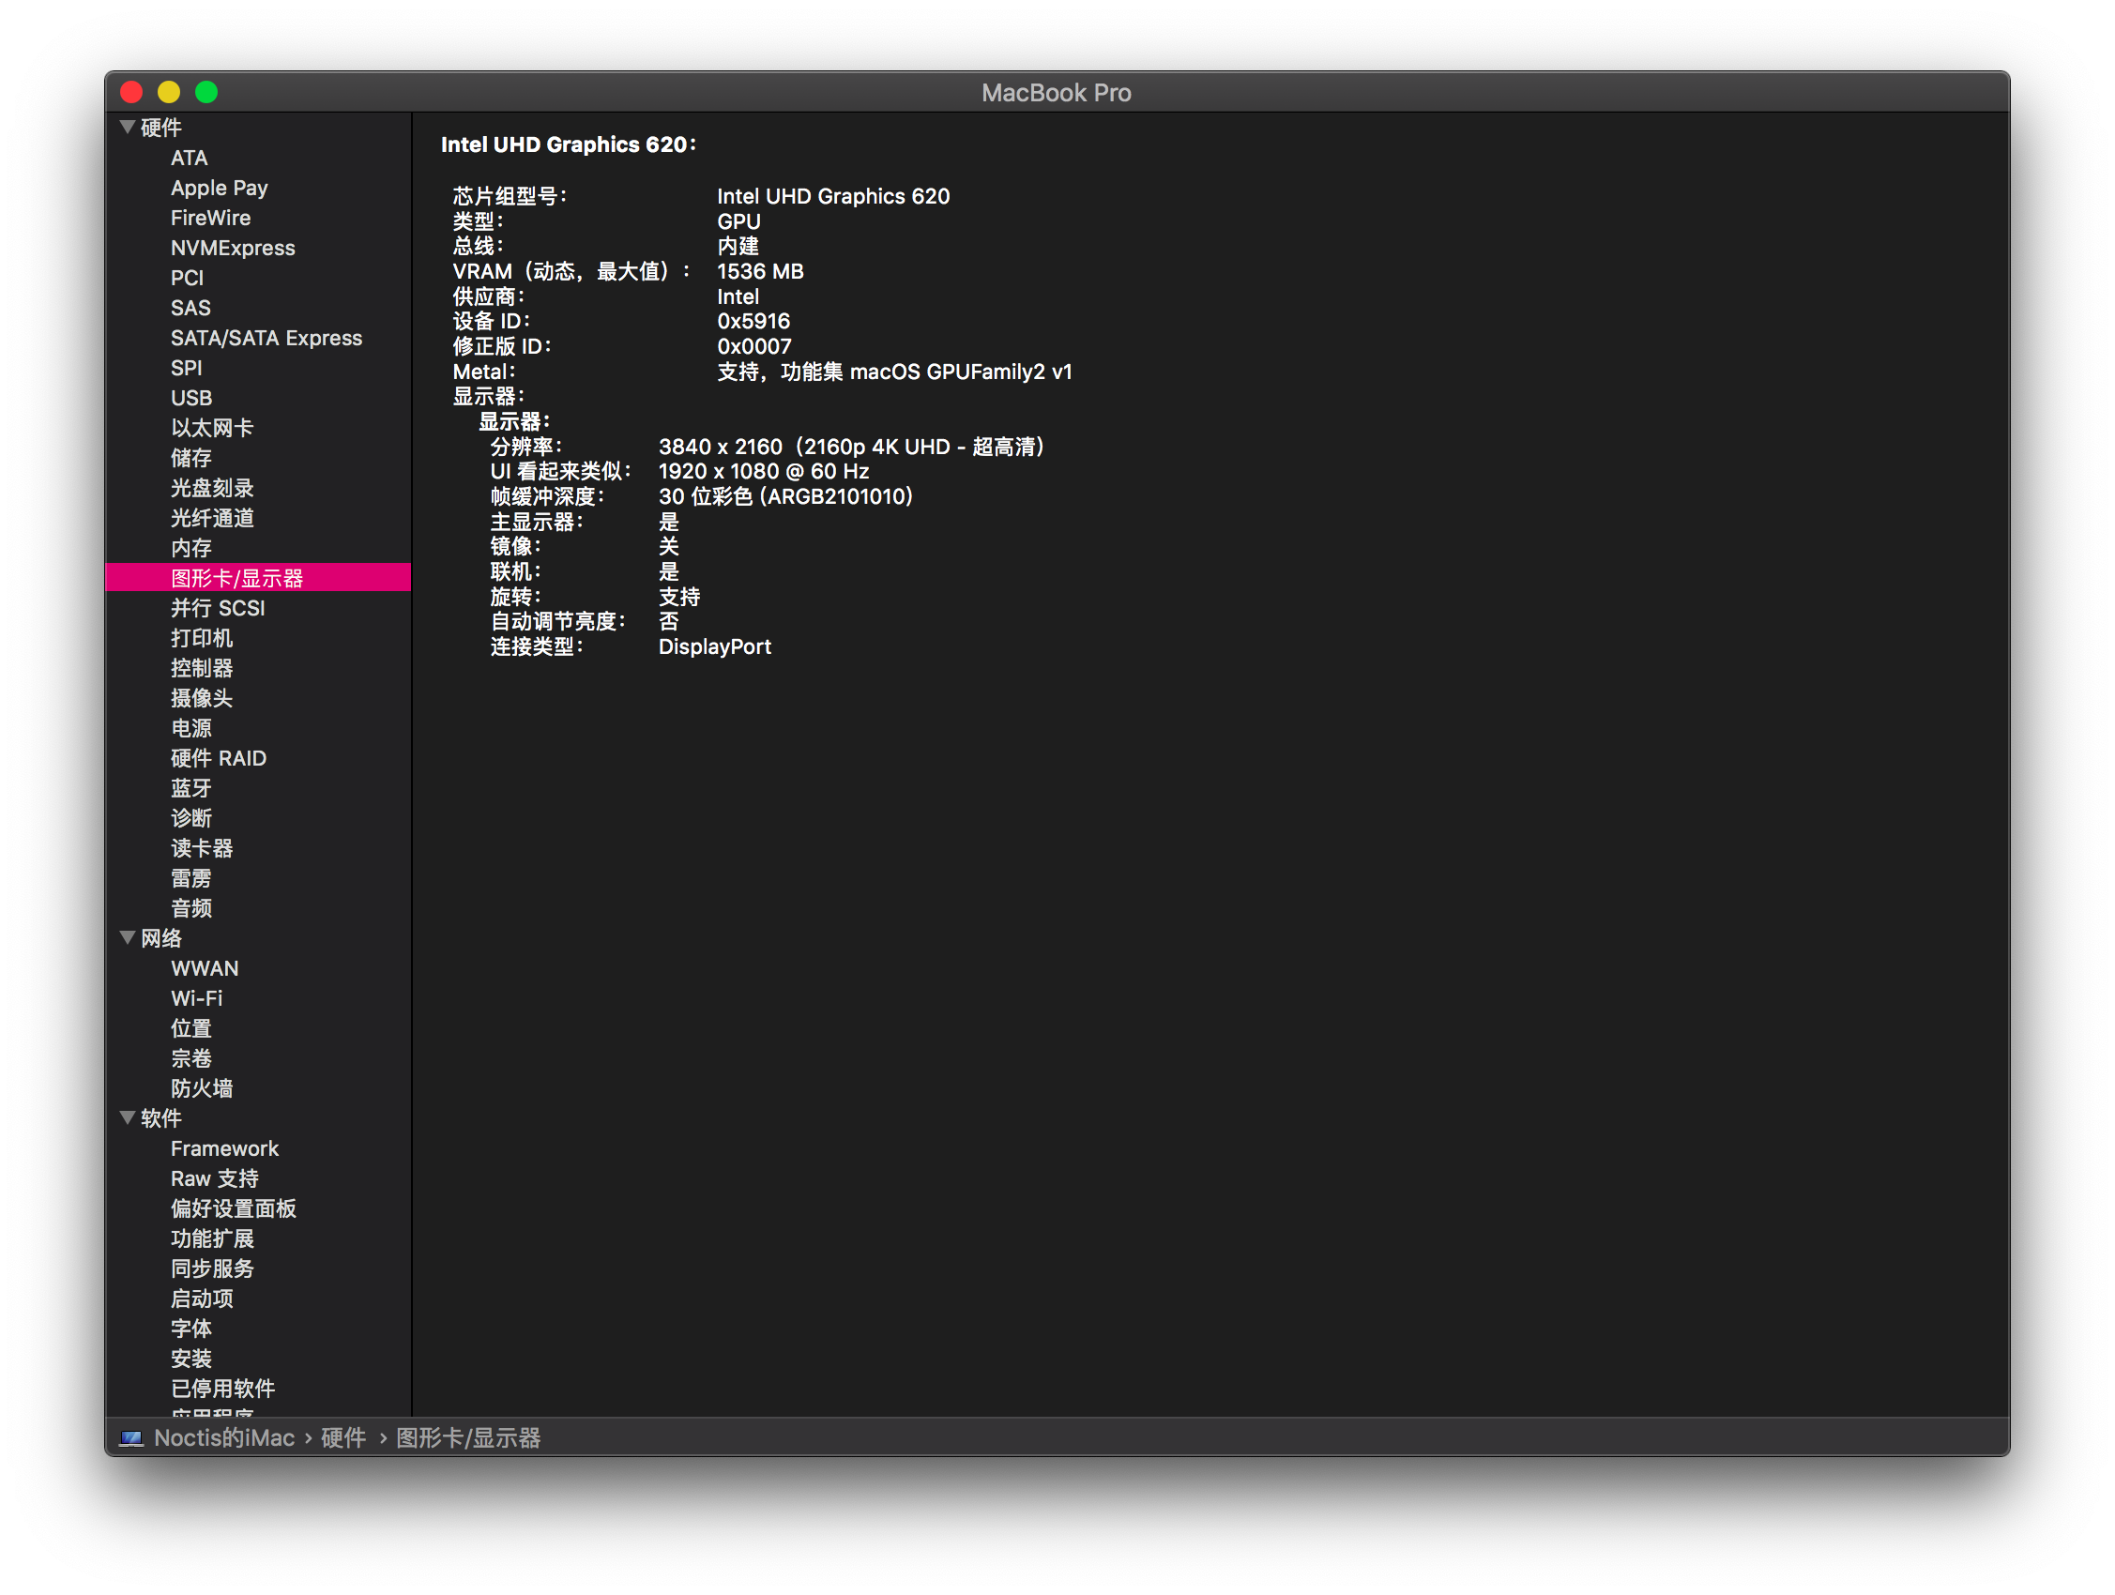Screen dimensions: 2115x1595
Task: Click the red close window button
Action: tap(132, 92)
